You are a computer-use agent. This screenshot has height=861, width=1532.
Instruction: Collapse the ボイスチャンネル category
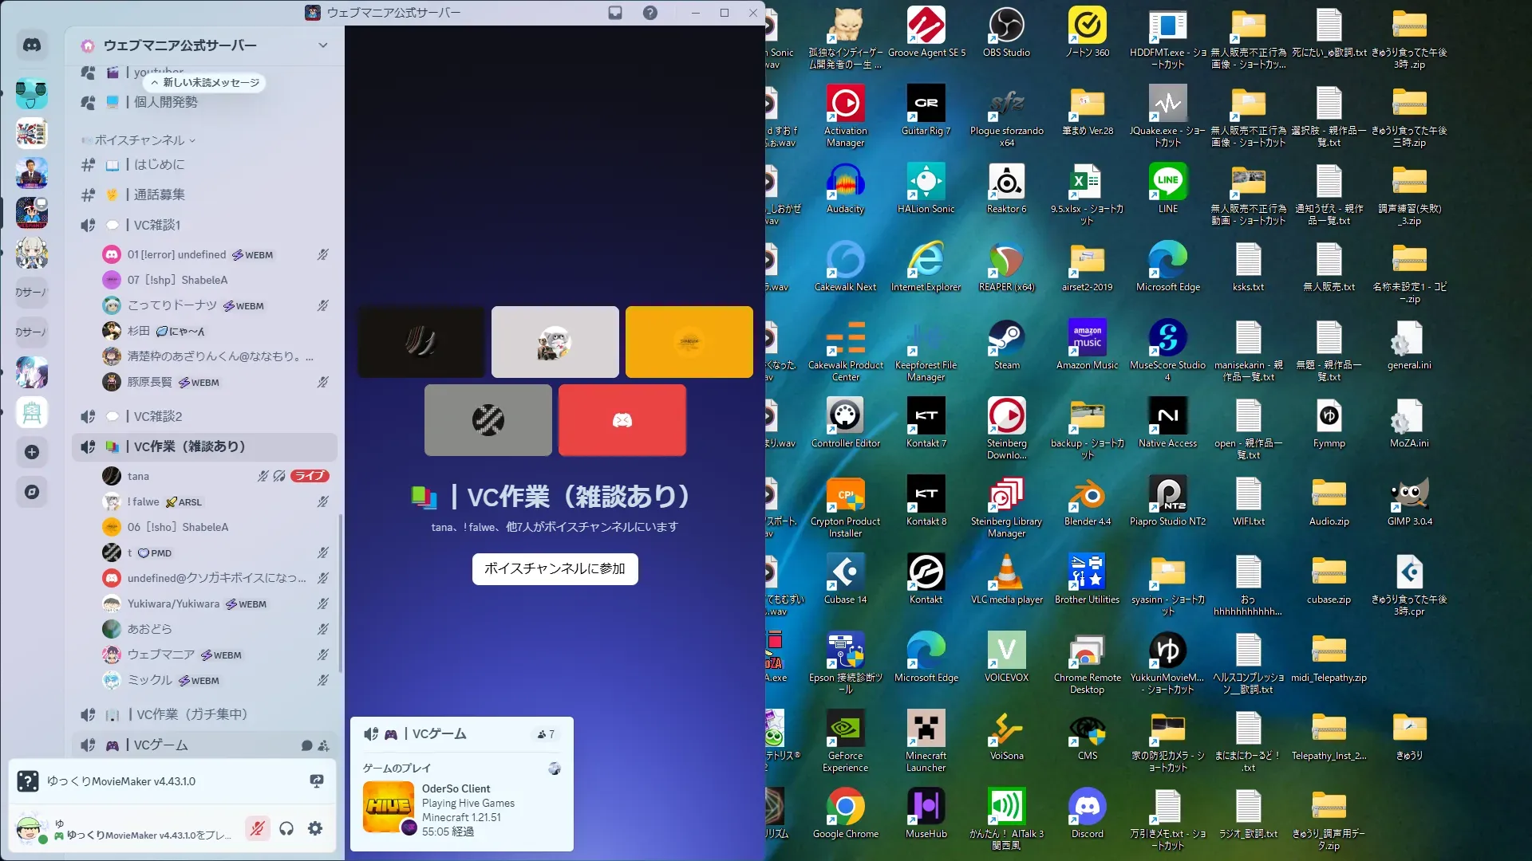[140, 140]
